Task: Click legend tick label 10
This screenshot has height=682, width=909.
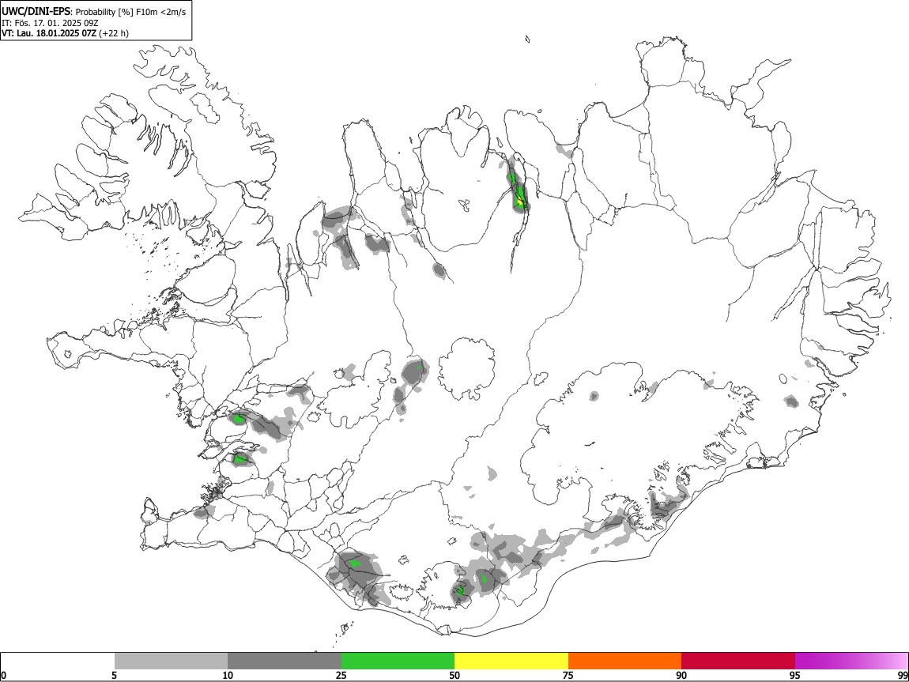Action: coord(228,675)
